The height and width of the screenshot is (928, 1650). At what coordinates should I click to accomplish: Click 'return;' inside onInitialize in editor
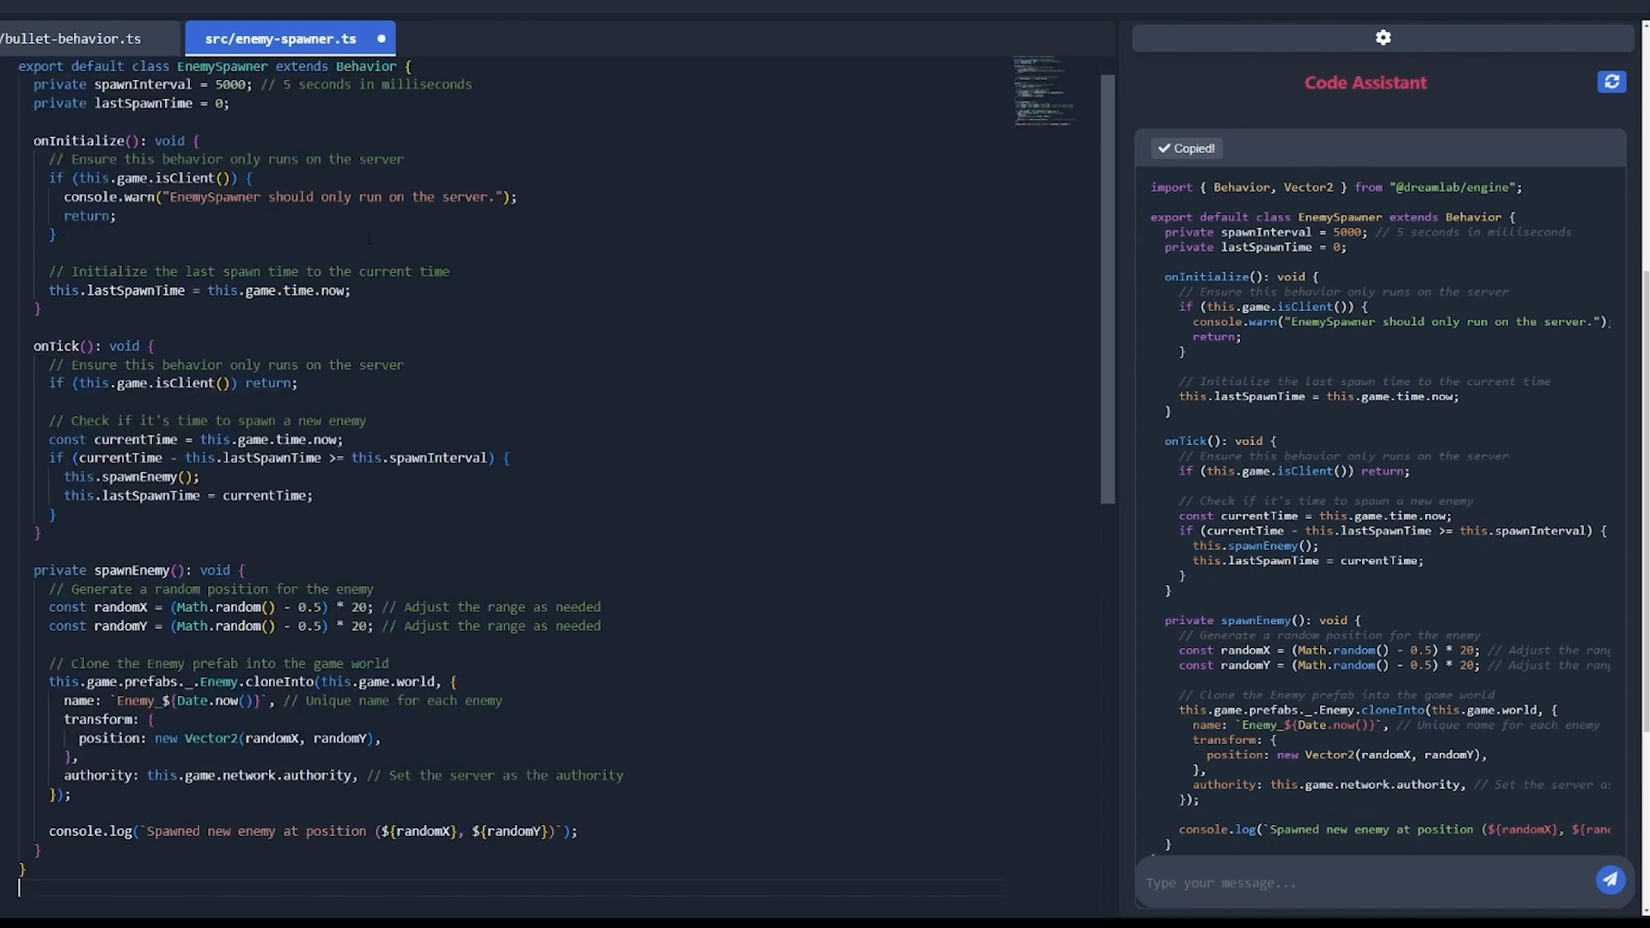89,216
